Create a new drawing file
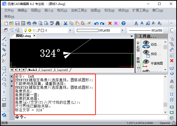 tap(6, 23)
